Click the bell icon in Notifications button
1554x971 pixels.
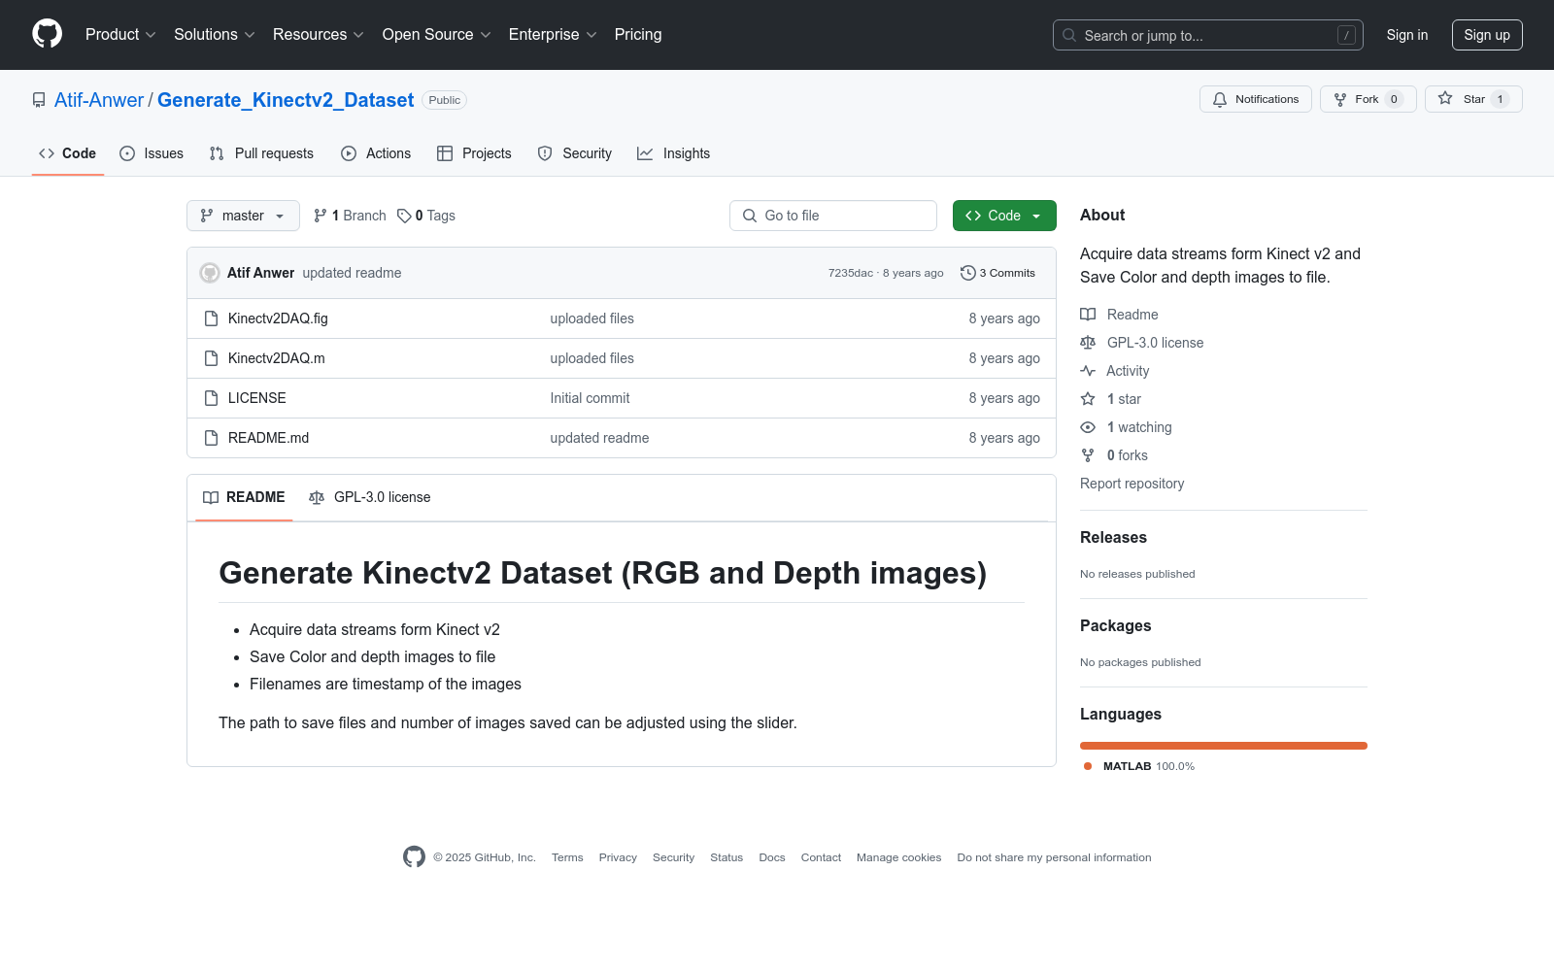coord(1220,99)
